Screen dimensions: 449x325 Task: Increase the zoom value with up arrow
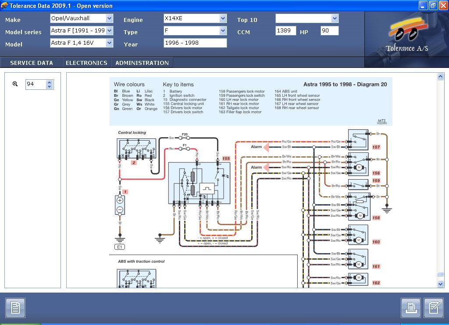tap(49, 82)
